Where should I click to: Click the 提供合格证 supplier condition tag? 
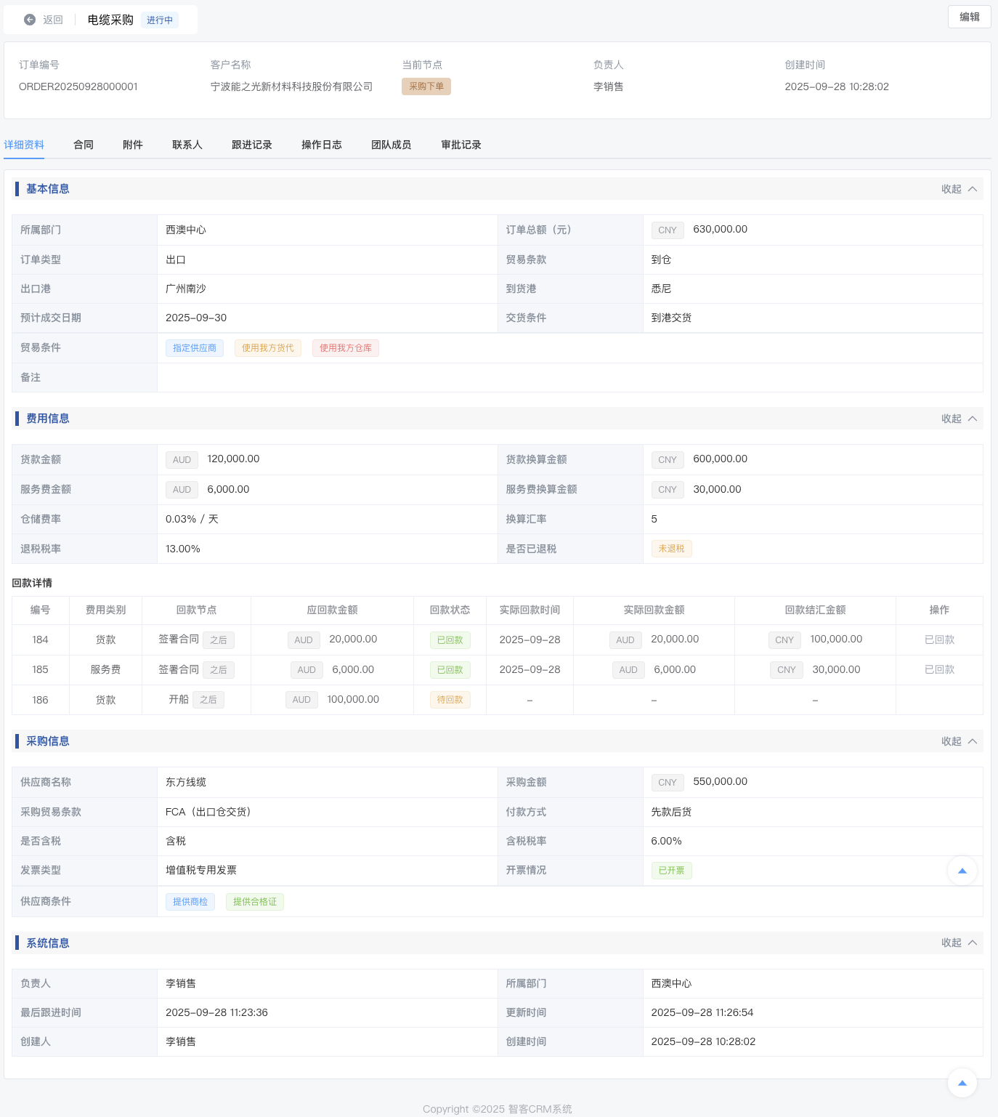(255, 902)
